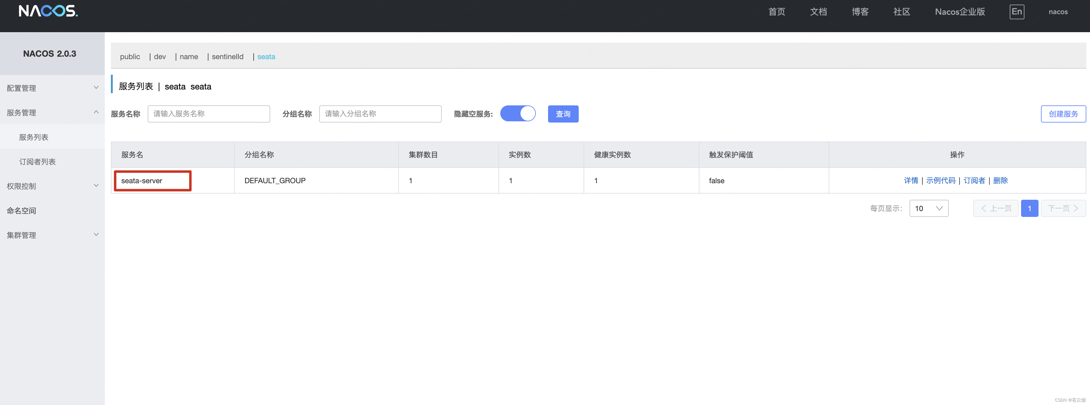Open 命名空间 in sidebar

[52, 211]
